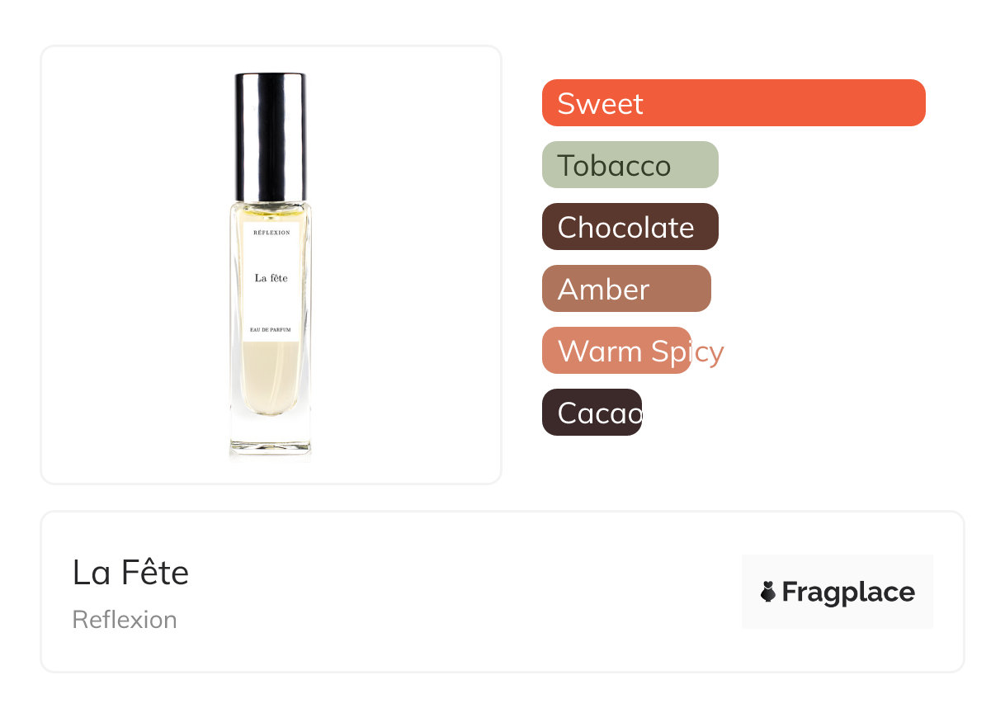The image size is (1005, 713).
Task: Click the Fragplace wordmark text
Action: click(x=848, y=593)
